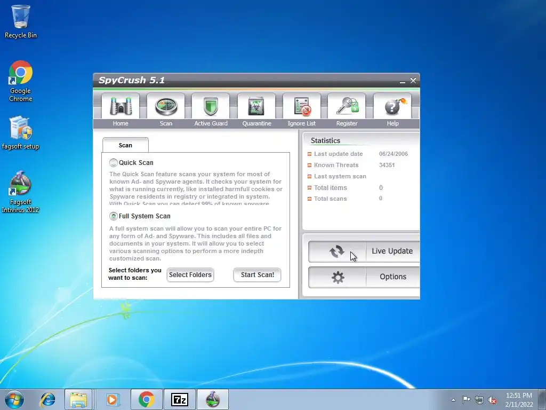Click the Start Scan! button
The width and height of the screenshot is (546, 410).
(258, 275)
